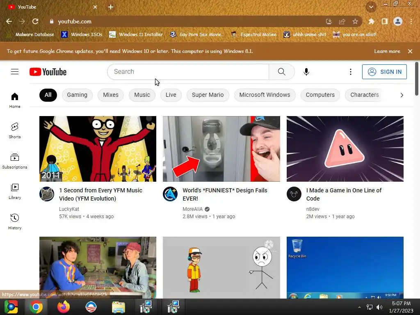Screen dimensions: 420x315
Task: Bookmark this page with star icon
Action: coord(355,21)
